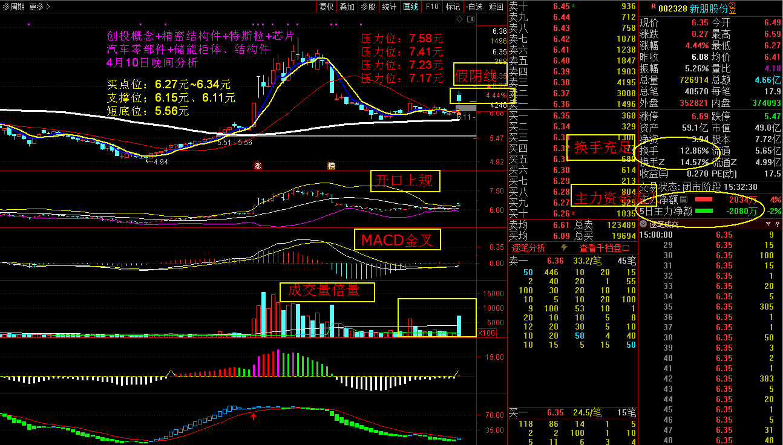Click the 总量 value 726914
This screenshot has height=445, width=783.
point(693,80)
